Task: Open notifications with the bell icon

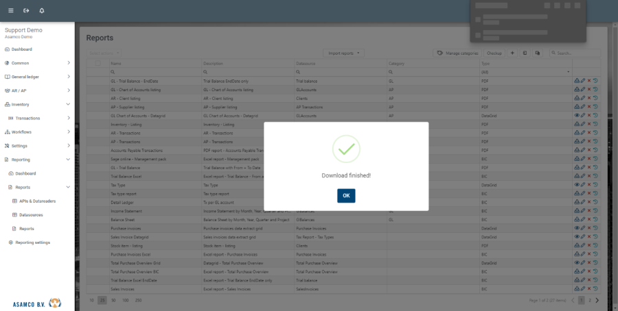Action: (42, 11)
